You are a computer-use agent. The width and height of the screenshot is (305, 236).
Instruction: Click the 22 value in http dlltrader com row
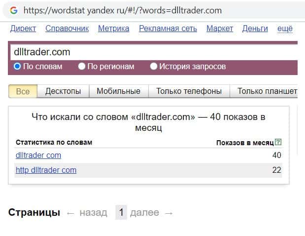[276, 170]
